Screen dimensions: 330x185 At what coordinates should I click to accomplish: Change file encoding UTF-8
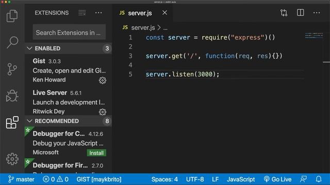(x=195, y=179)
